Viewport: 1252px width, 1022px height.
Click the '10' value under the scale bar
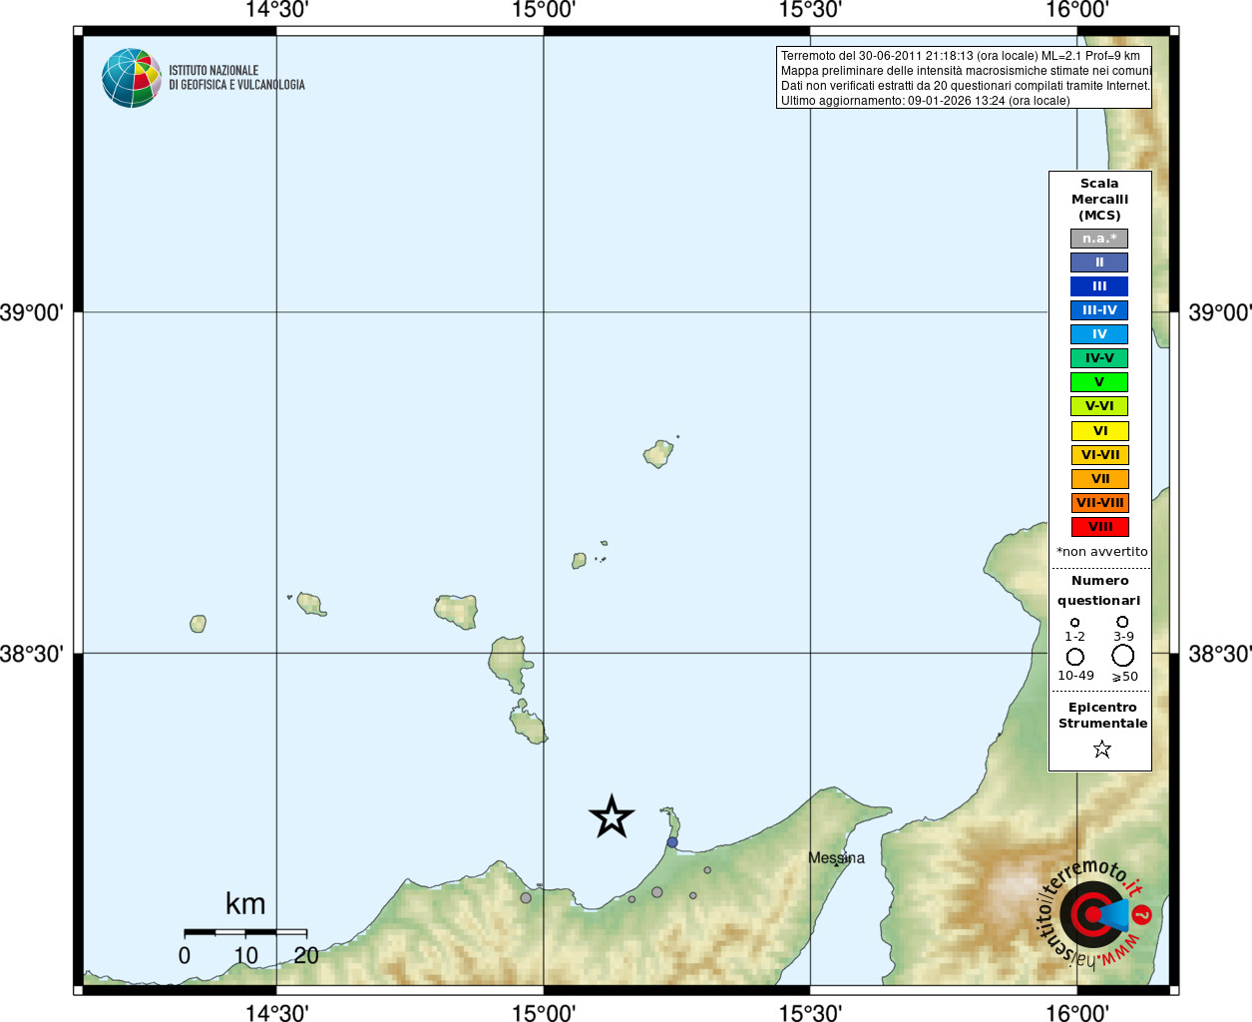[x=245, y=956]
